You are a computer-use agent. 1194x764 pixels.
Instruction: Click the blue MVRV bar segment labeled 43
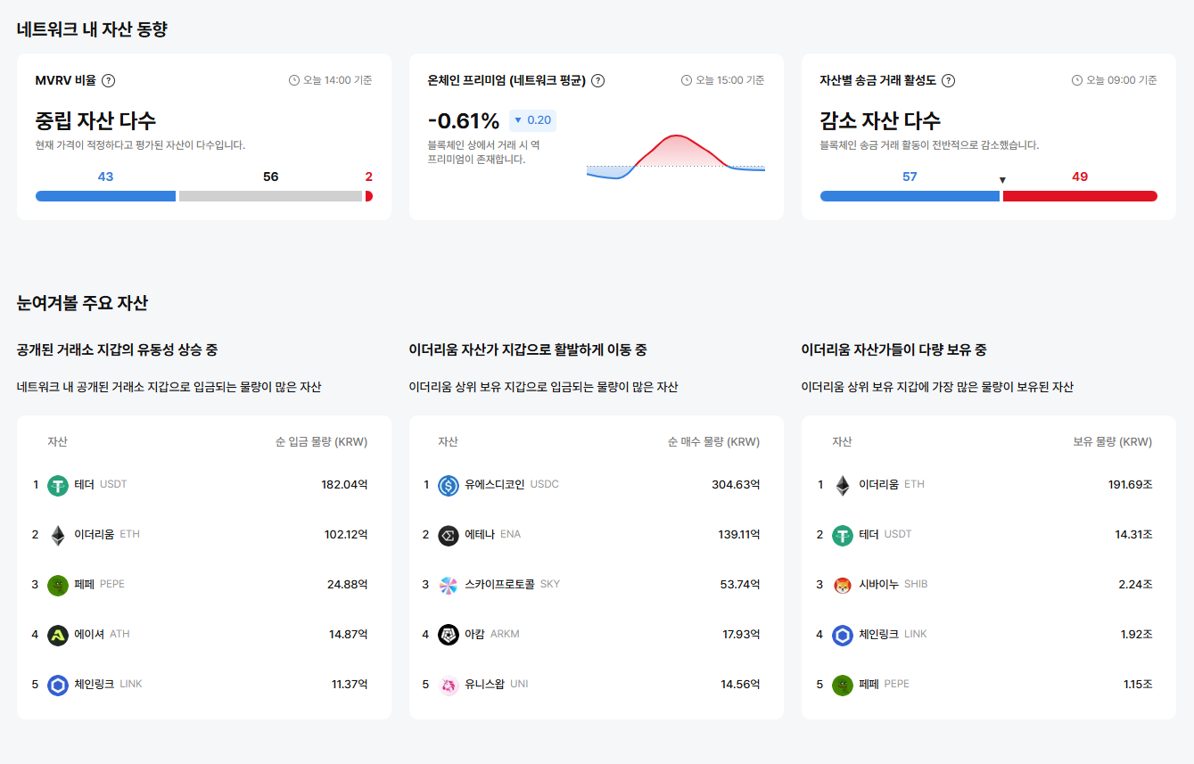coord(105,196)
